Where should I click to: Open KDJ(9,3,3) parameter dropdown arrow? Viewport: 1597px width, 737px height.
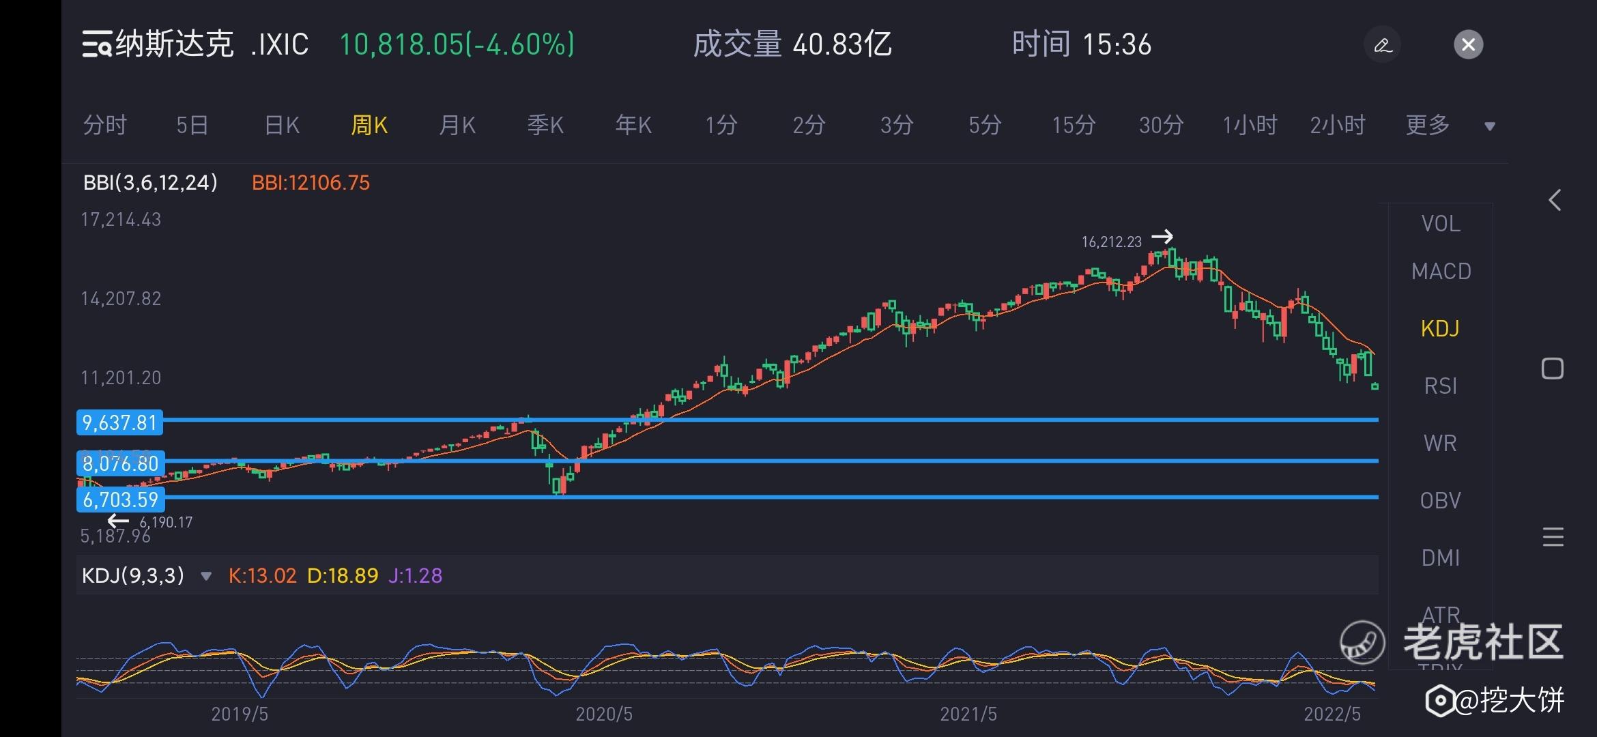tap(206, 577)
